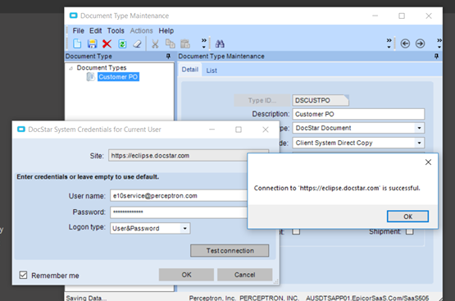Click the Back arrow navigation icon
455x301 pixels.
tap(405, 43)
